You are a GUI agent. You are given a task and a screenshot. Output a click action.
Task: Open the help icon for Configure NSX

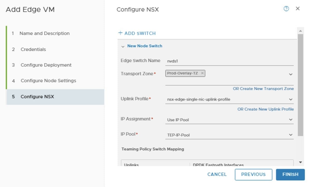point(286,9)
